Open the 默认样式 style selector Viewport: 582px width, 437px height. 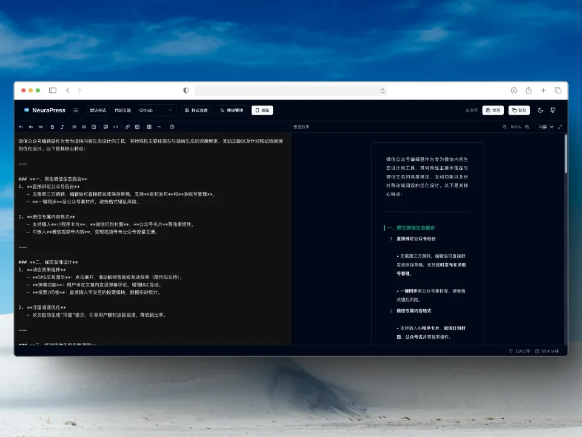point(98,110)
